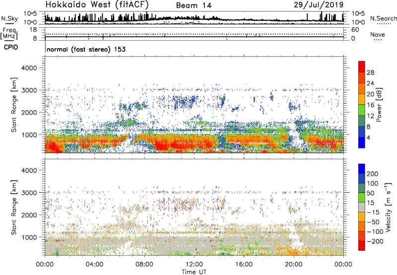This screenshot has width=397, height=275.
Task: Click the red bottom of Velocity color bar
Action: (x=362, y=246)
